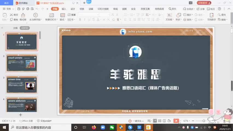
Task: Open the Section (节) dropdown
Action: pyautogui.click(x=71, y=19)
